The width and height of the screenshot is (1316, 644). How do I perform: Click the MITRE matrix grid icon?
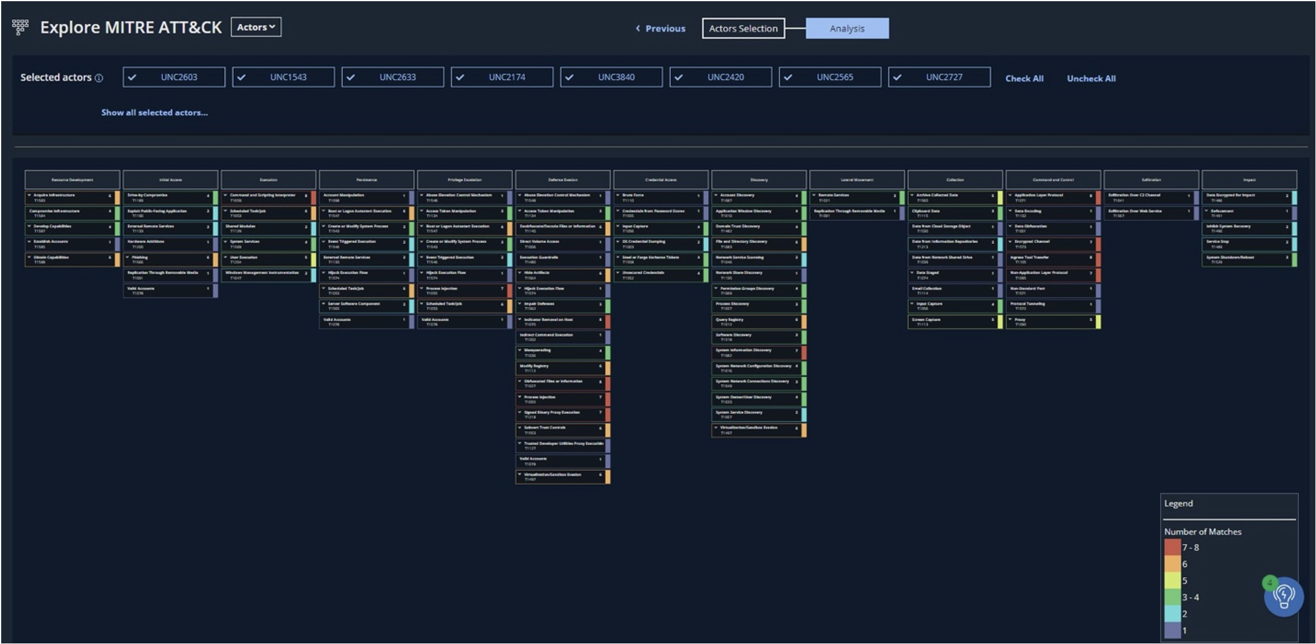point(20,27)
